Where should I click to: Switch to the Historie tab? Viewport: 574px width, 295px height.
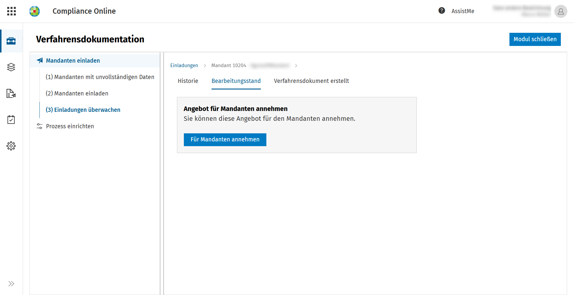[x=188, y=81]
